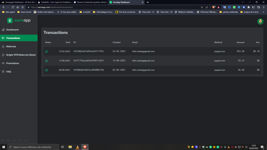
Task: Open 'plantes medicinale' bookmark folder
Action: click(229, 12)
